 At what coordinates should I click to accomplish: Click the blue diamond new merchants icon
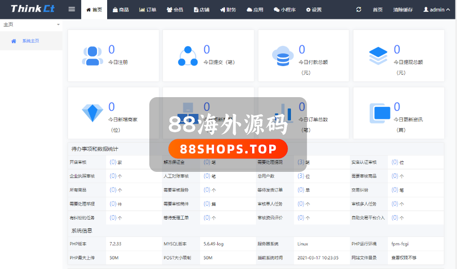click(x=92, y=113)
